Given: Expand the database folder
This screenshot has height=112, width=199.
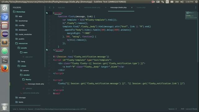Looking at the screenshot, I should tap(21, 30).
